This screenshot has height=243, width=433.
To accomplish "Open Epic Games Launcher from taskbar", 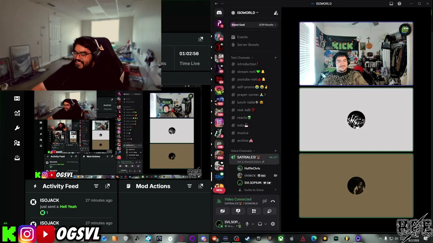I will pyautogui.click(x=258, y=239).
